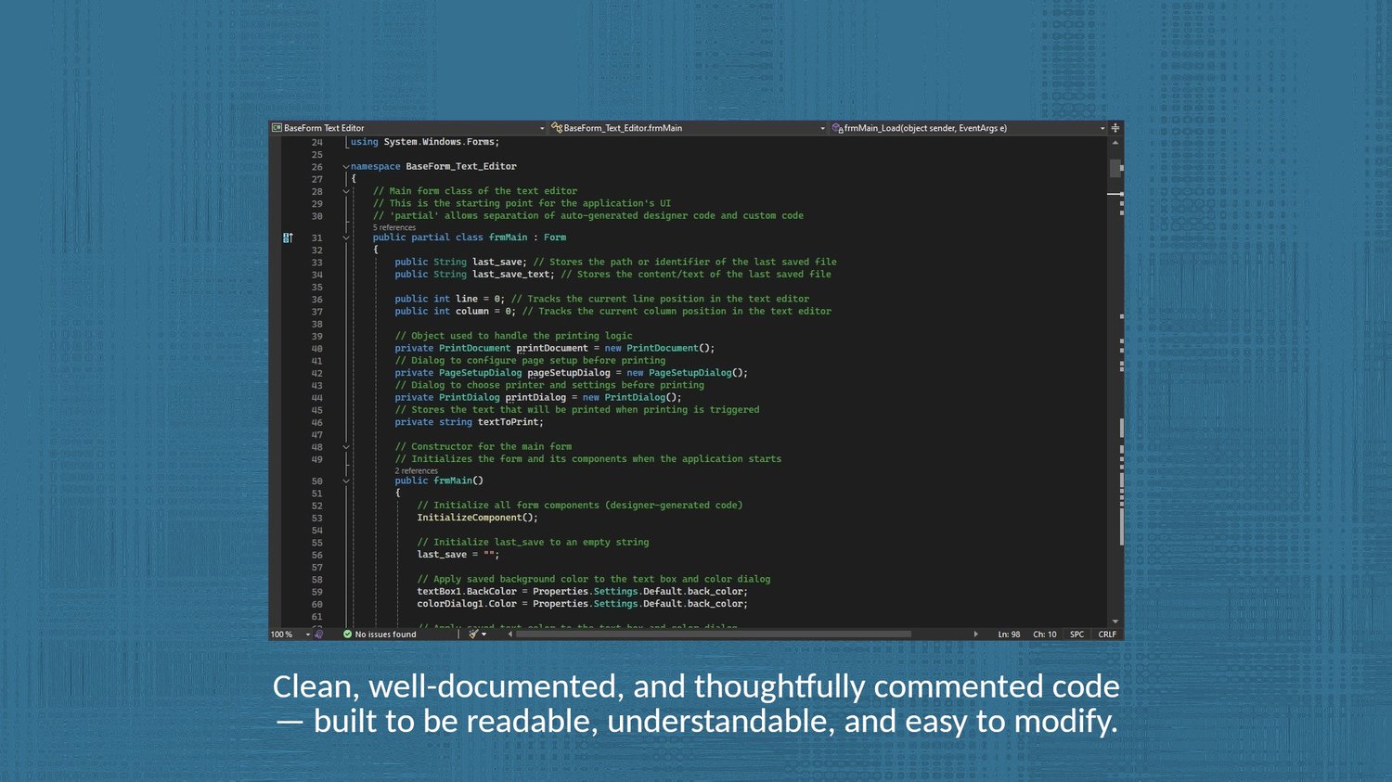The image size is (1392, 782).
Task: Open the 5 references CodeLens link
Action: (x=394, y=227)
